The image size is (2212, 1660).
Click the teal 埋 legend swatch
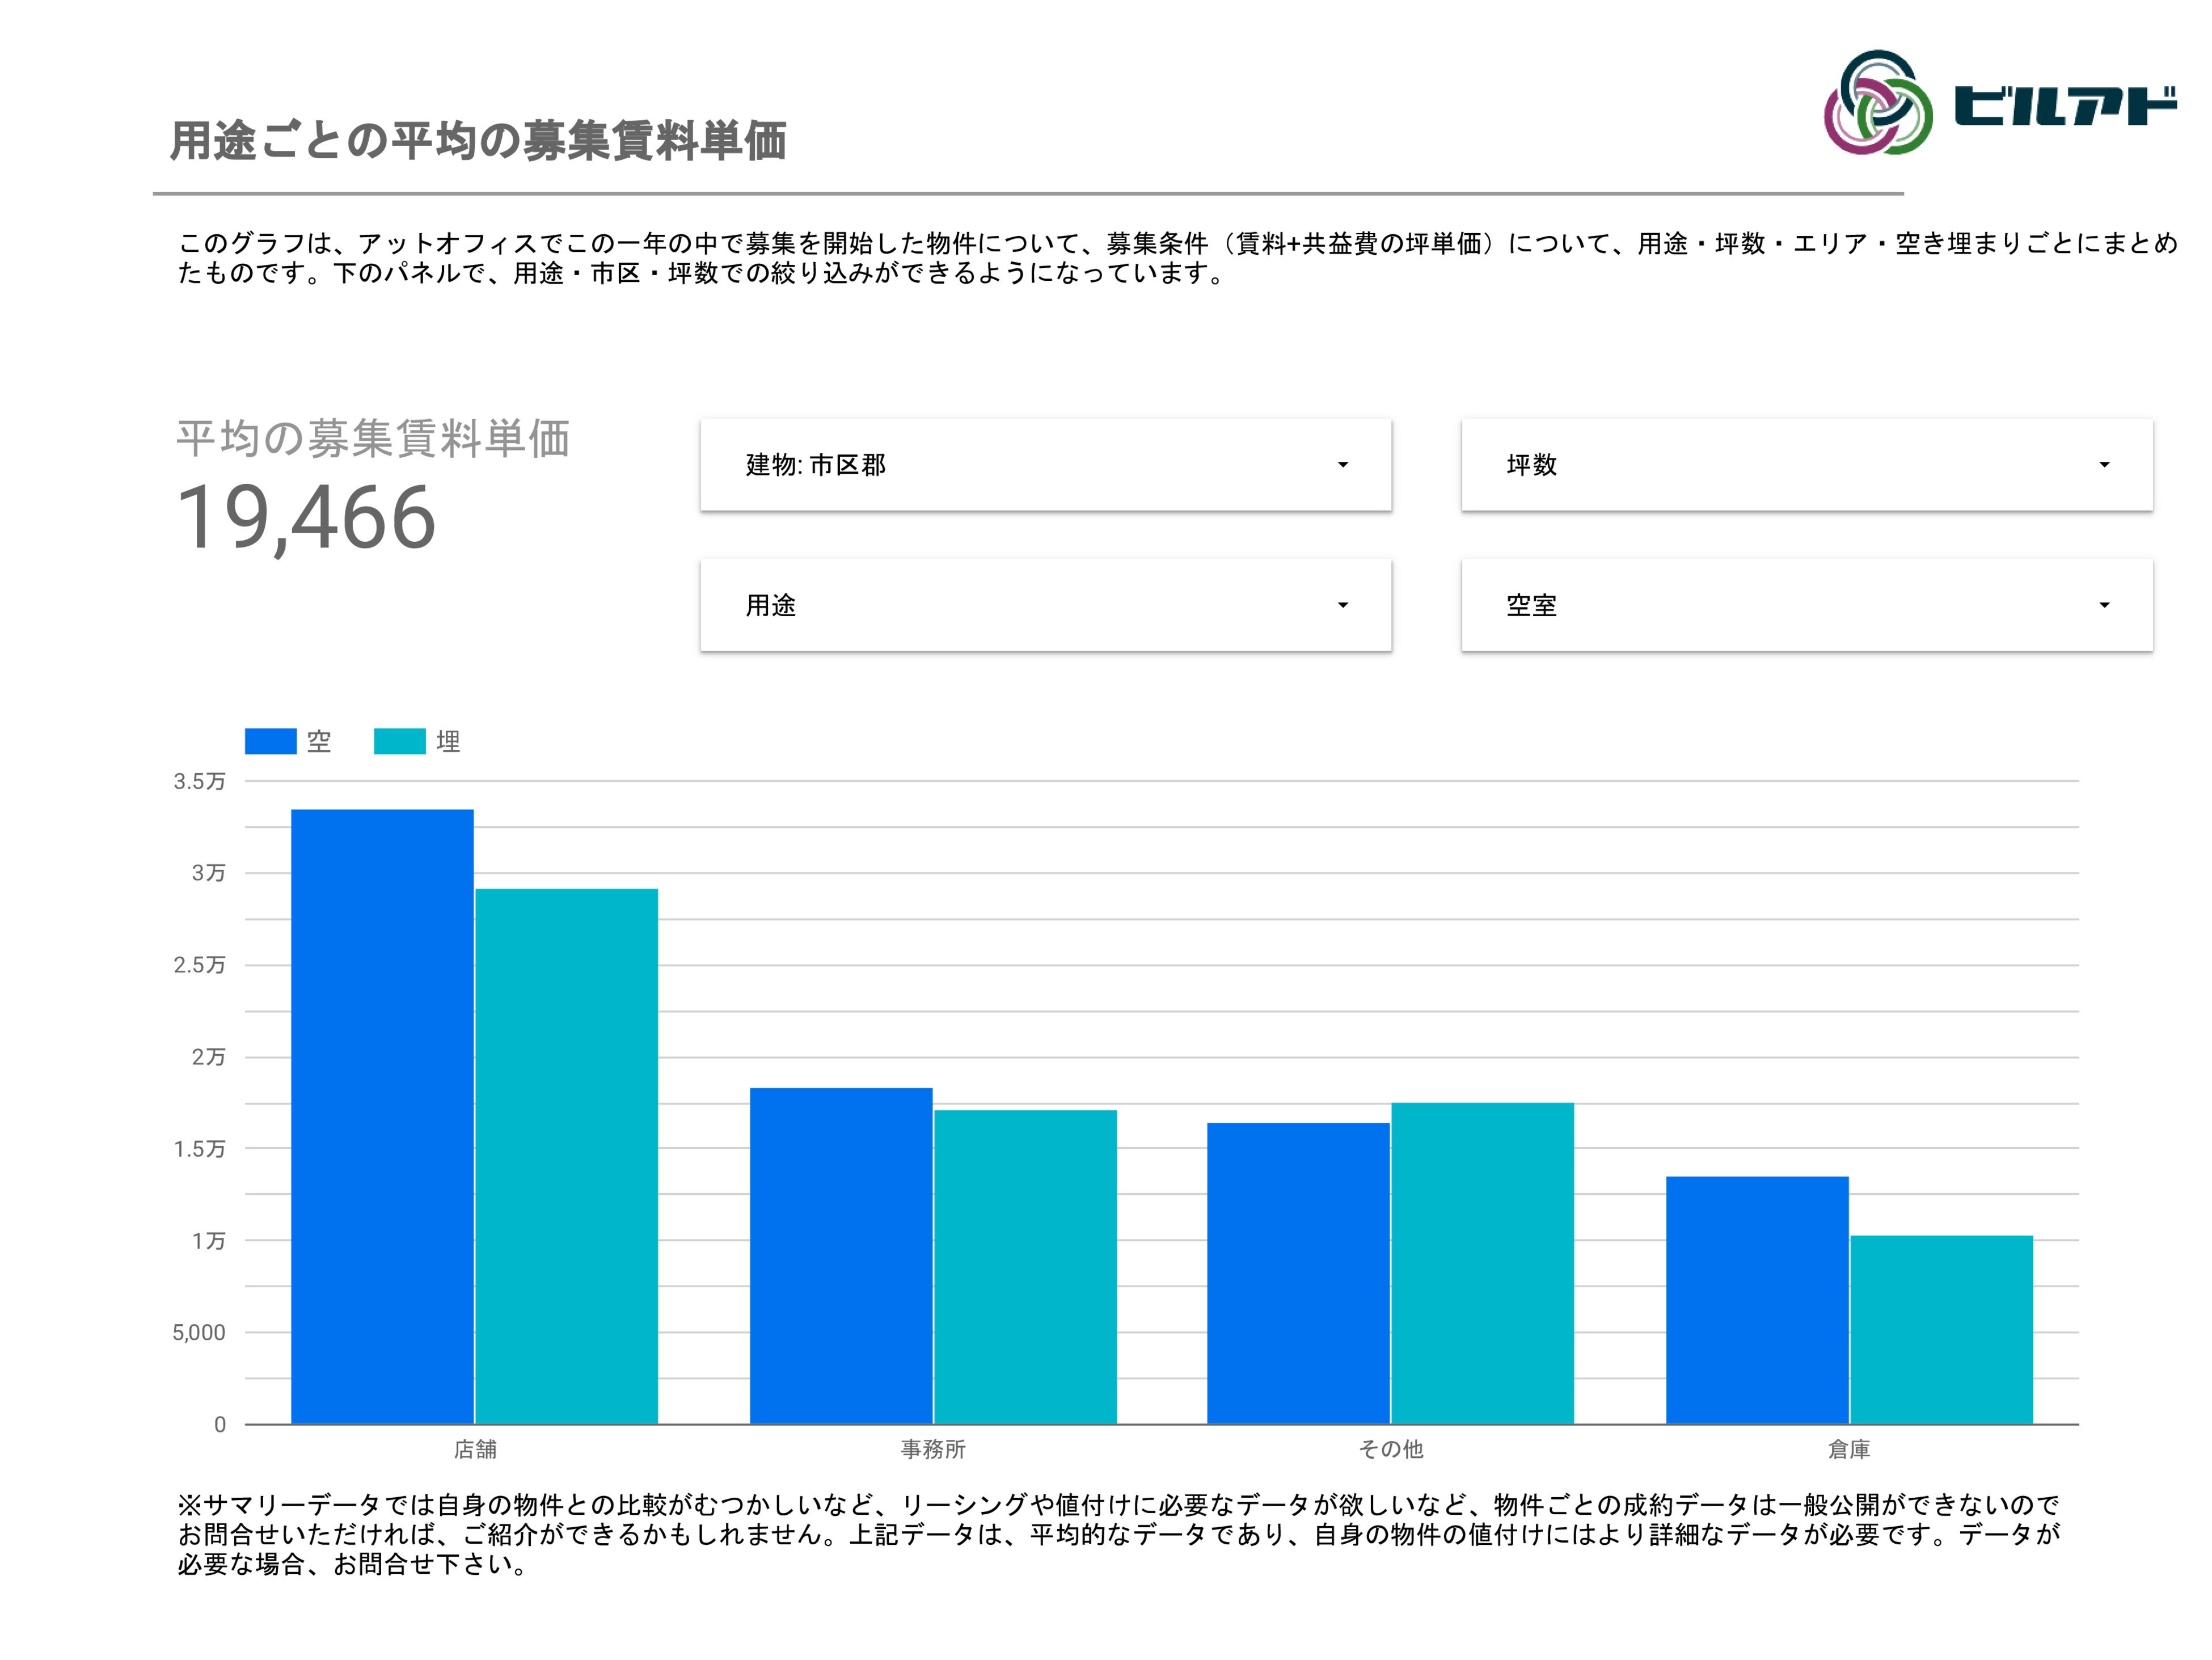(x=399, y=741)
